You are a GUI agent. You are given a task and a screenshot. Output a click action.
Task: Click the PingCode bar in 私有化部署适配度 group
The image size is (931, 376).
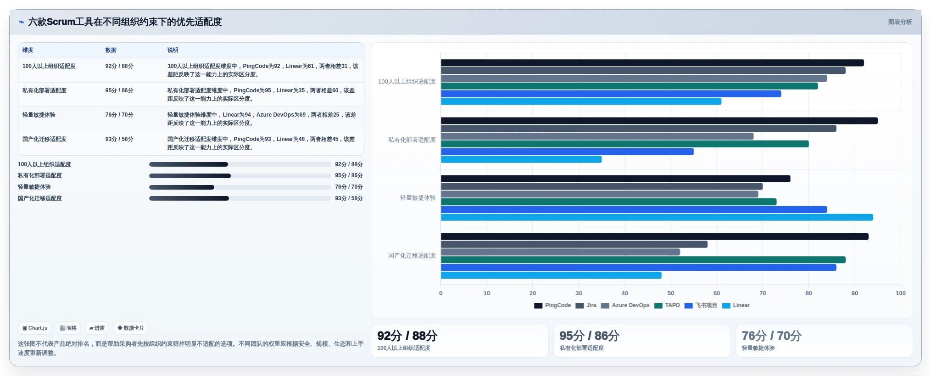[x=659, y=121]
